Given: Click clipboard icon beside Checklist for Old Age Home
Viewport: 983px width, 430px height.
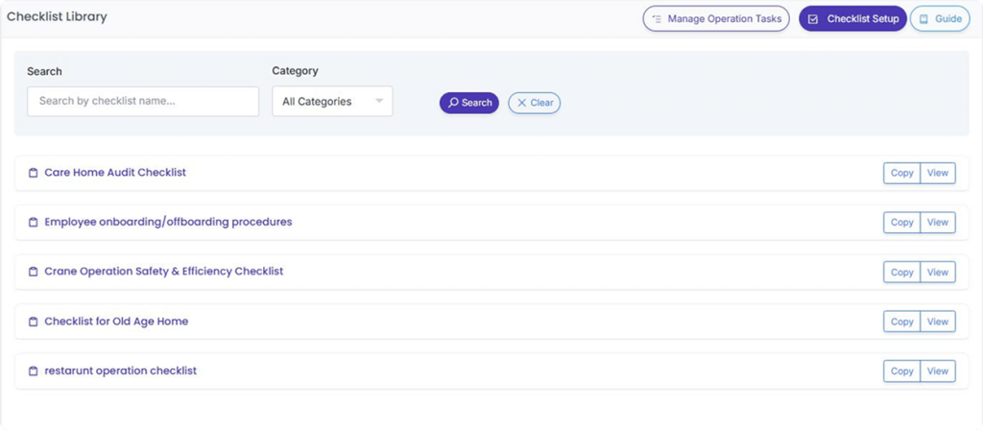Looking at the screenshot, I should (33, 322).
